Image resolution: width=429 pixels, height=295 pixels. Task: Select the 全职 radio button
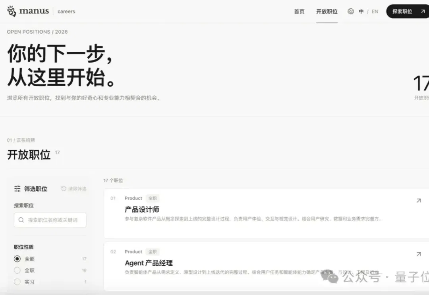pos(17,270)
